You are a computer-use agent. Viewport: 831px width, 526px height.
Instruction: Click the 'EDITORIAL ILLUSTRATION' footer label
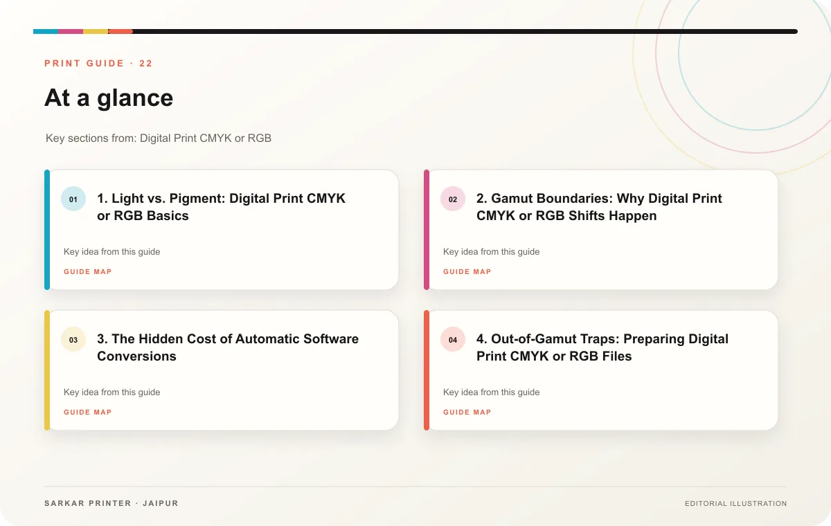735,504
